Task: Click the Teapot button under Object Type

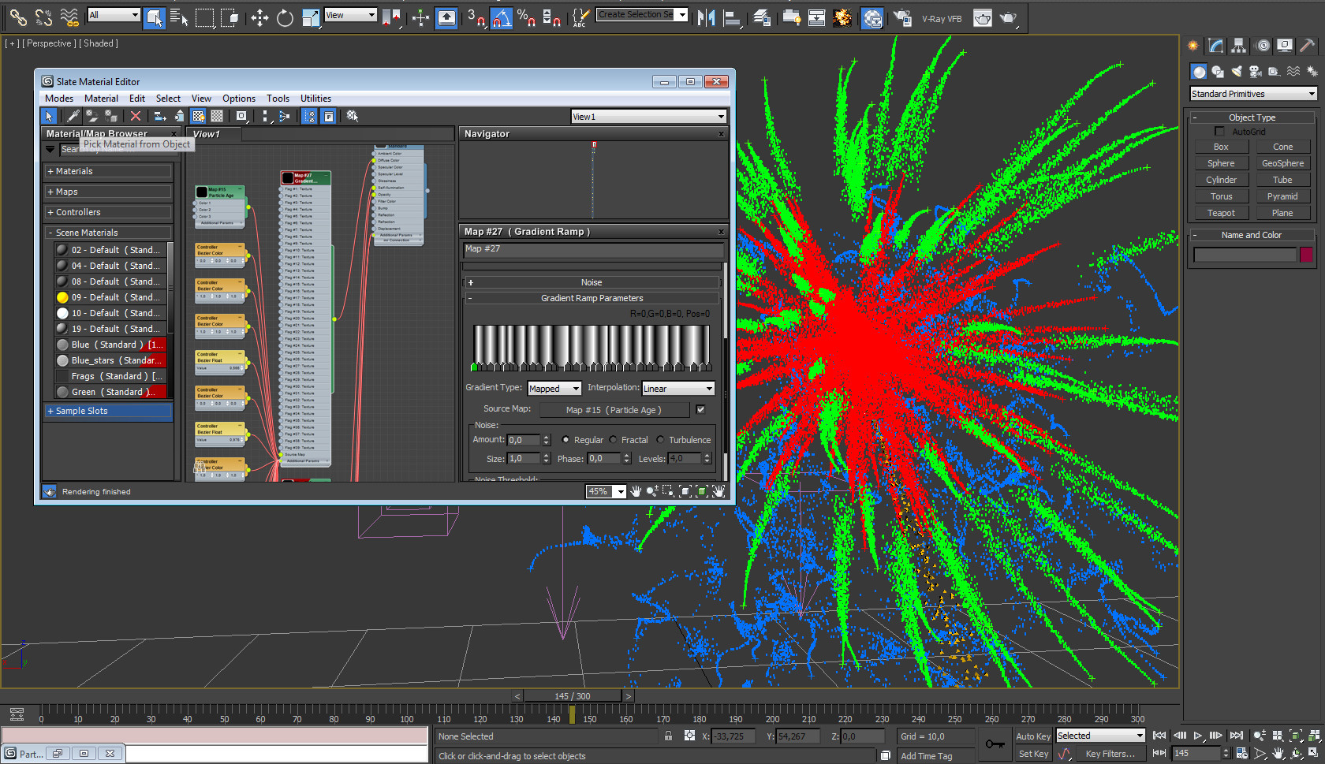Action: tap(1221, 212)
